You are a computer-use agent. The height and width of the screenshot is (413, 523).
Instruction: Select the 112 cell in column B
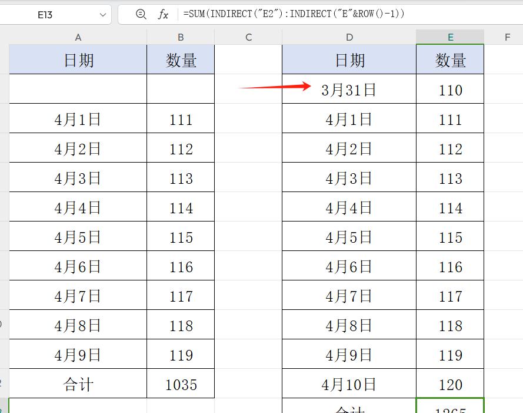click(181, 148)
